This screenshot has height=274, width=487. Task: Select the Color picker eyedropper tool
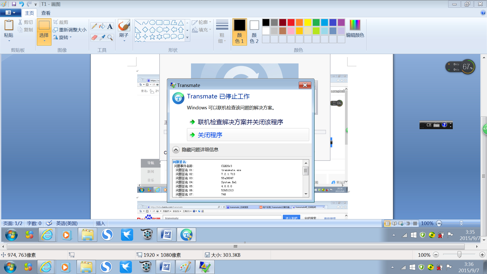pos(102,38)
